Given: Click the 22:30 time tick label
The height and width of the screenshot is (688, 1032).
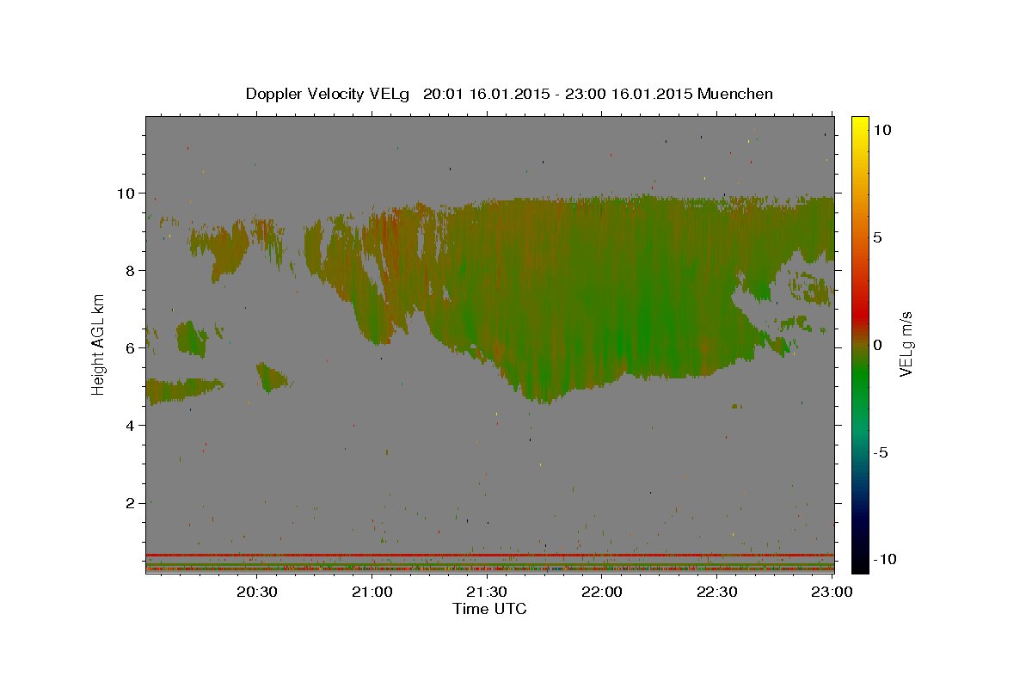Looking at the screenshot, I should (716, 592).
